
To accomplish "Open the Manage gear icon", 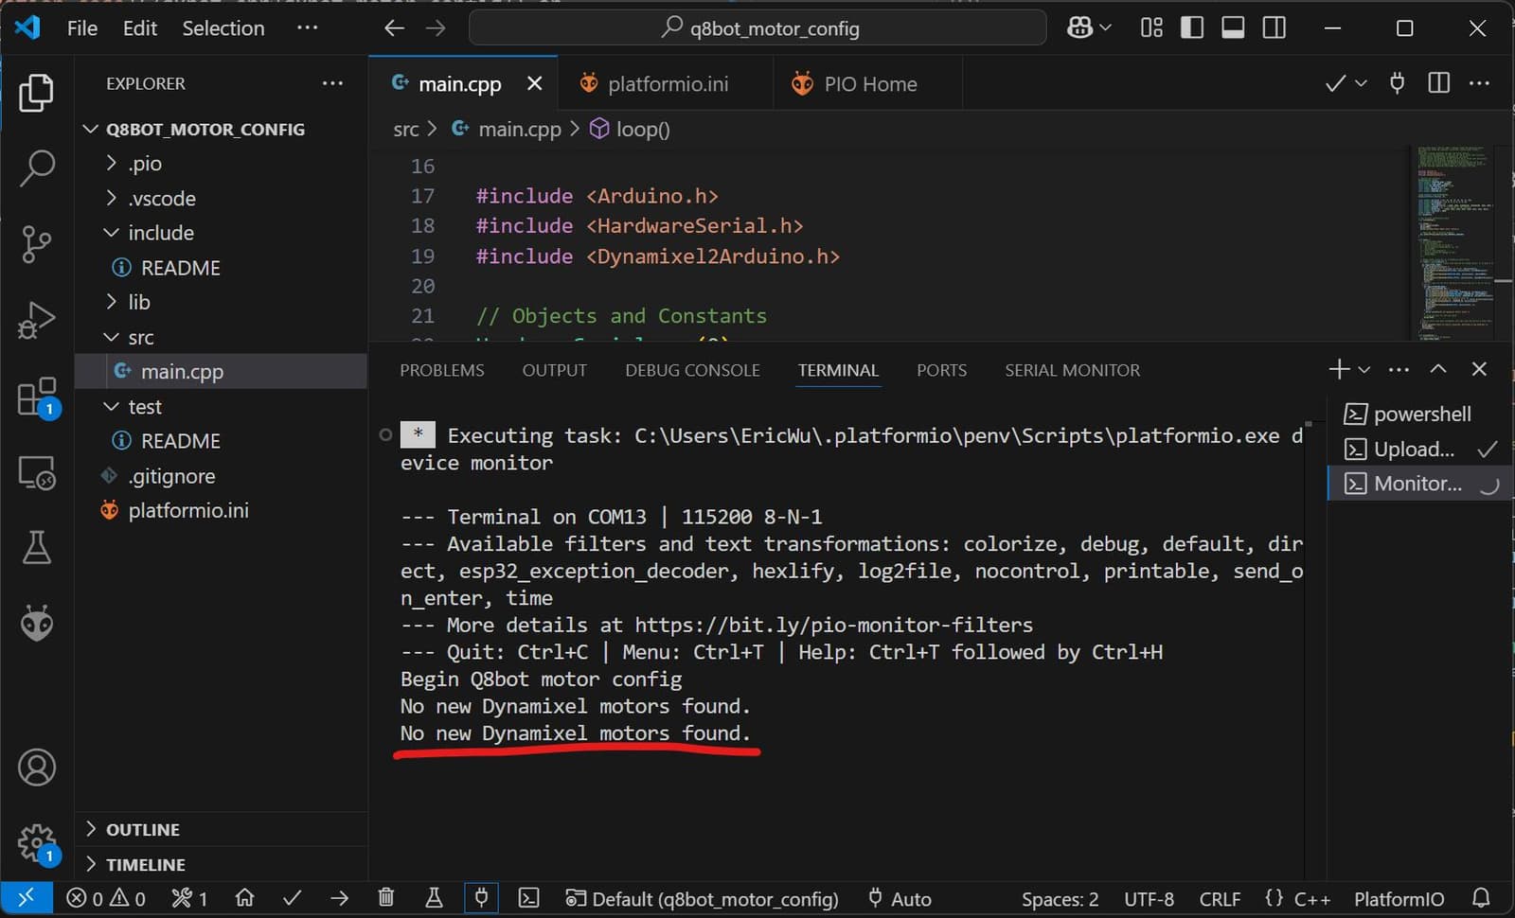I will (36, 842).
